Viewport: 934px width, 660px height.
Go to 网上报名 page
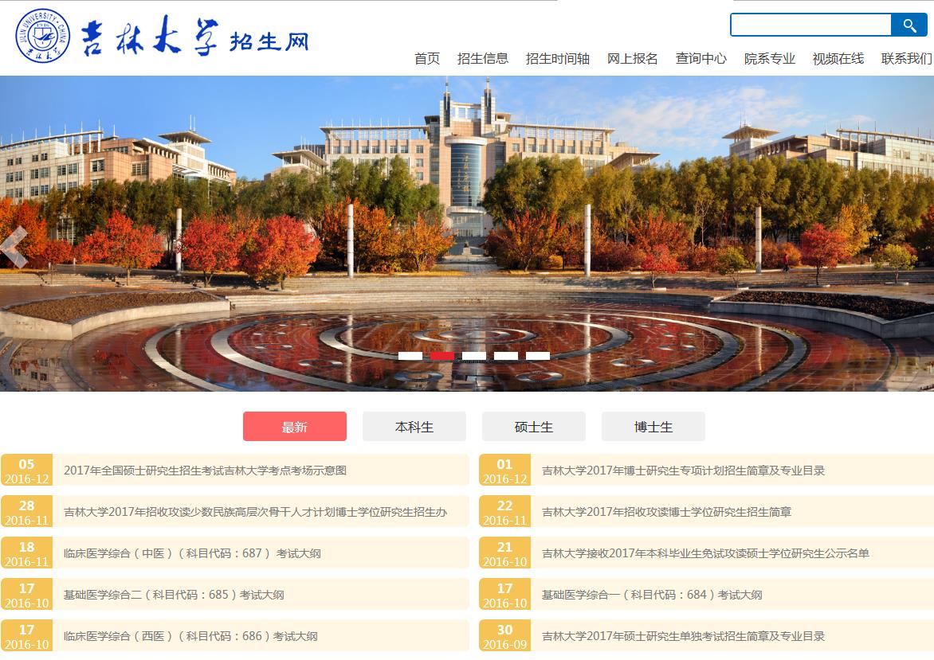633,58
